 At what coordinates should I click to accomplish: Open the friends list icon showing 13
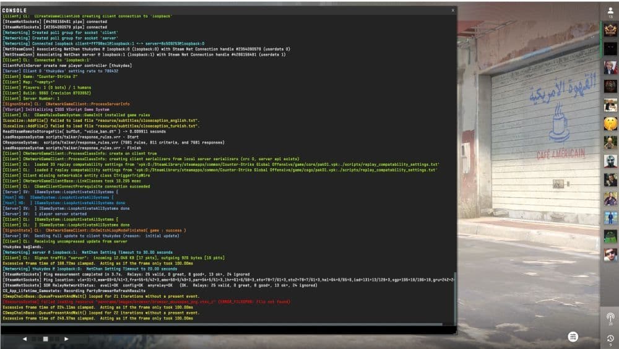[x=610, y=12]
